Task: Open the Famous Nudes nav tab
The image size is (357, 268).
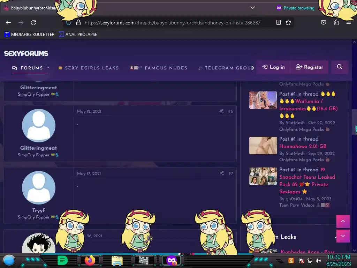Action: tap(159, 68)
